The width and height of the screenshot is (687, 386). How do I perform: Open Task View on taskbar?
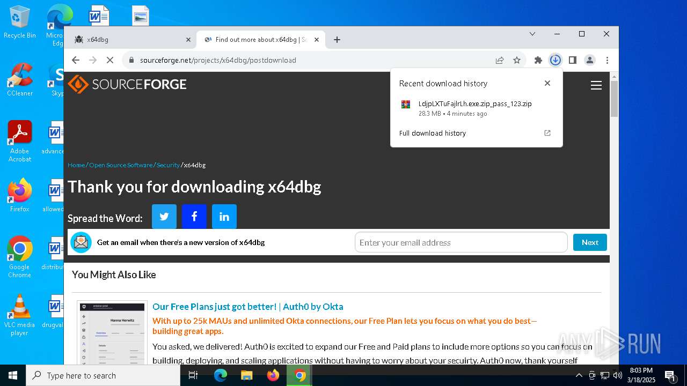tap(193, 375)
